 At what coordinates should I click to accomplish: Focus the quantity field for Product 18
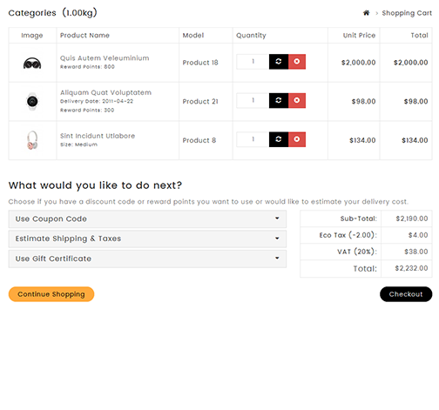tap(253, 62)
